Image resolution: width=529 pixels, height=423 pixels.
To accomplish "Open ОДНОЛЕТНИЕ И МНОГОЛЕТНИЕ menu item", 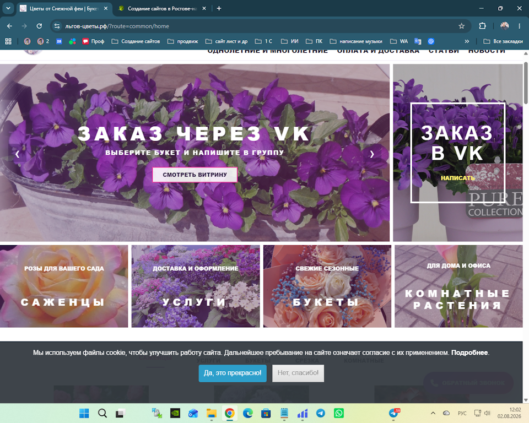I will pyautogui.click(x=268, y=51).
